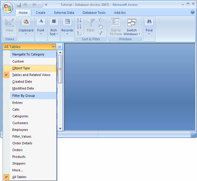197x181 pixels.
Task: Open the Font group icon
Action: (x=41, y=22)
